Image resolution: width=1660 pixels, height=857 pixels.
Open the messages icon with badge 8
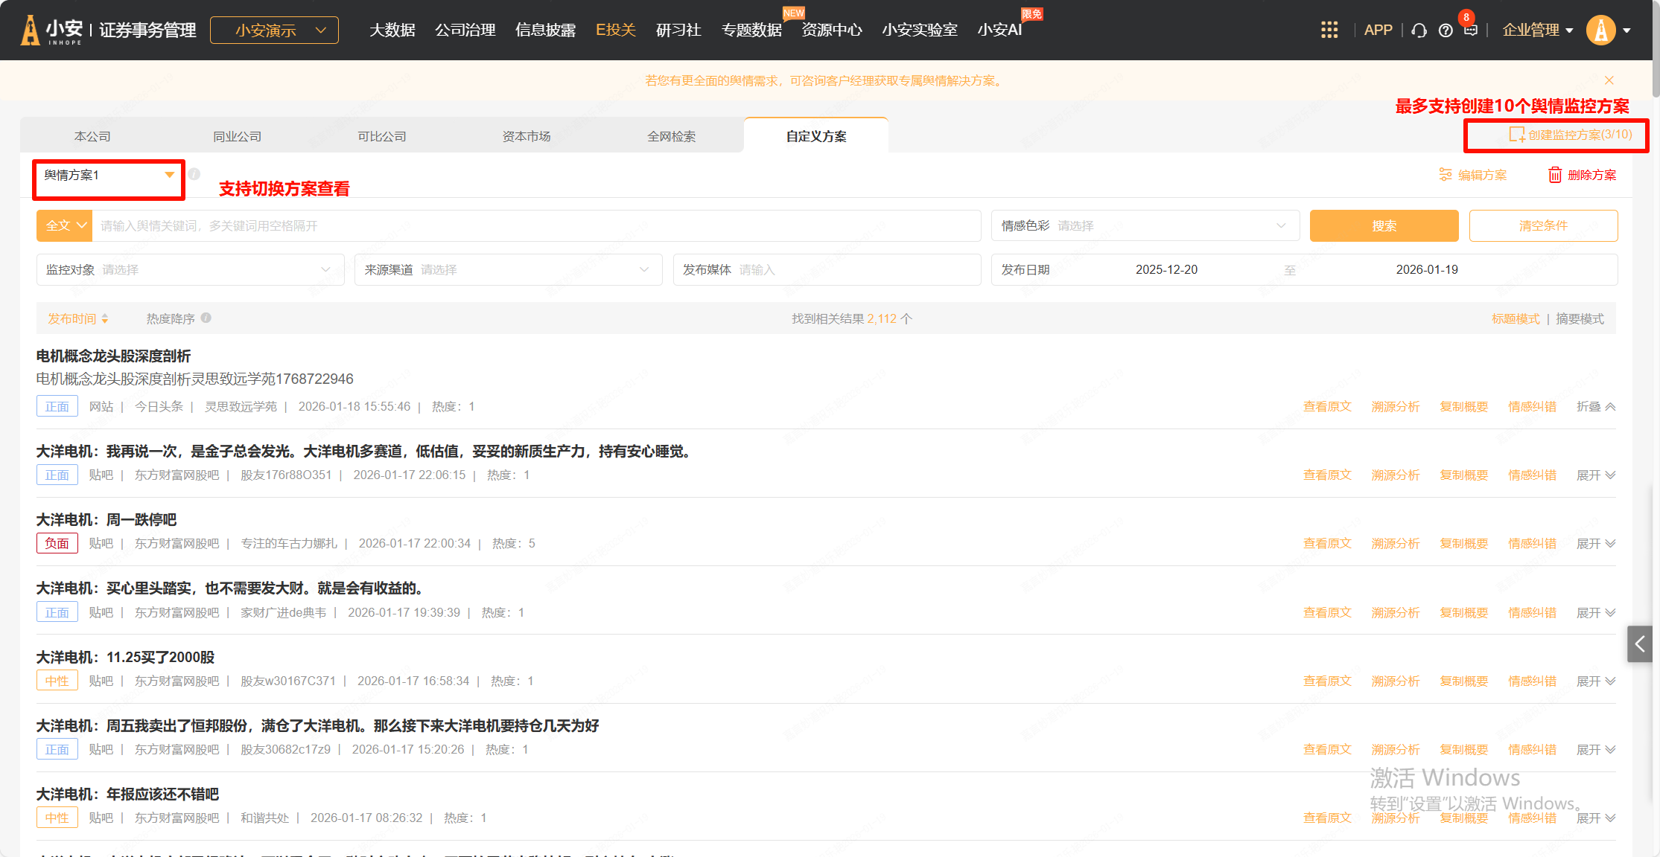(1470, 30)
